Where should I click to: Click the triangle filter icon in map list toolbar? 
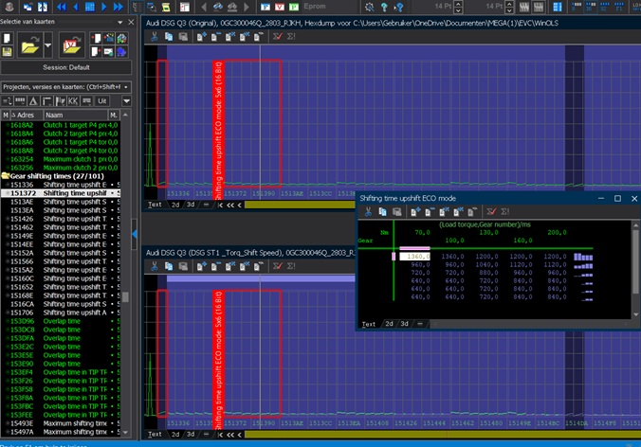(x=33, y=100)
